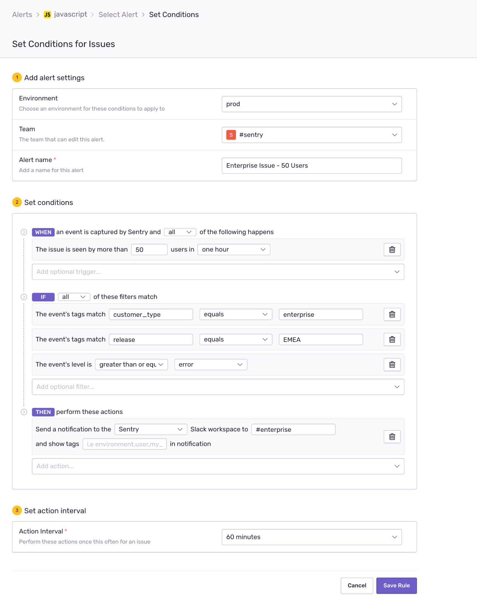The image size is (477, 607).
Task: Delete the users-seen trigger condition
Action: point(392,250)
